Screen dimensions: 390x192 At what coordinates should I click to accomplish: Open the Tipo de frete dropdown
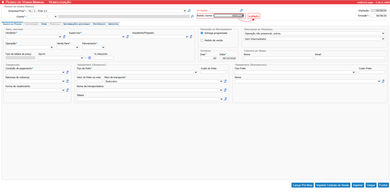(x=137, y=72)
